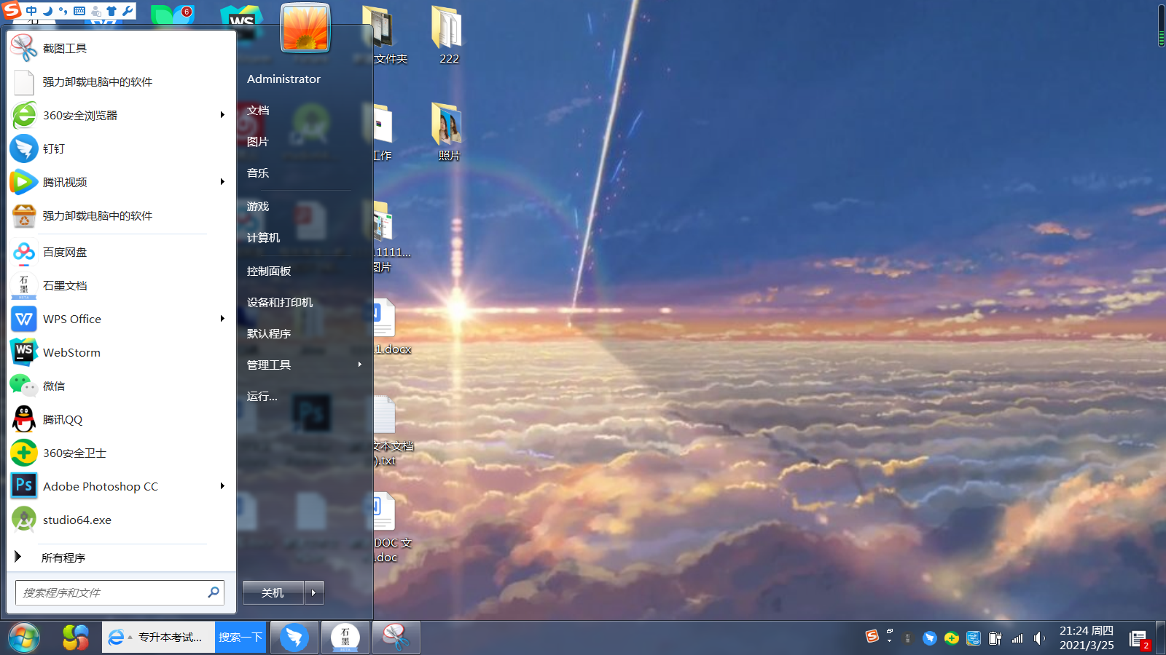Open Shimo 石墨 from the taskbar
The image size is (1166, 655).
tap(345, 638)
